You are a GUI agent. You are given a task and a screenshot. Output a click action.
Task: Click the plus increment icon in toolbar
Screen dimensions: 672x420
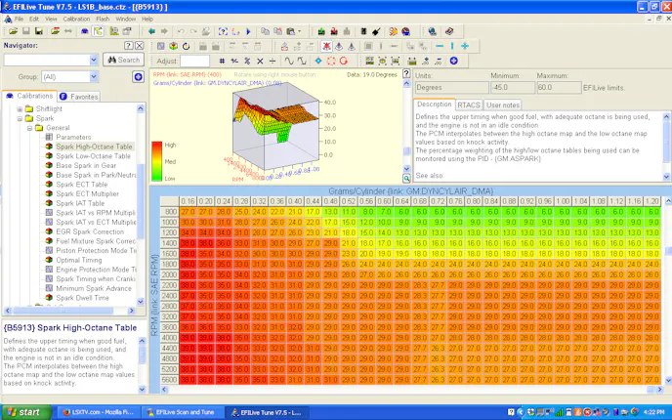pos(465,46)
